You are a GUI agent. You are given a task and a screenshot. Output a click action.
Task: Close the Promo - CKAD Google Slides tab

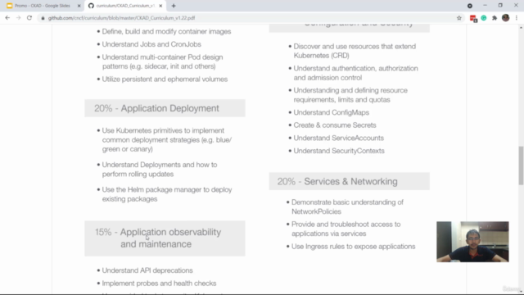79,6
